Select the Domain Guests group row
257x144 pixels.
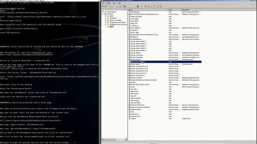point(165,60)
